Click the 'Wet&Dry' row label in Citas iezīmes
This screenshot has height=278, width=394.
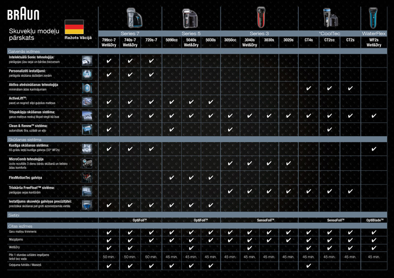(14, 247)
